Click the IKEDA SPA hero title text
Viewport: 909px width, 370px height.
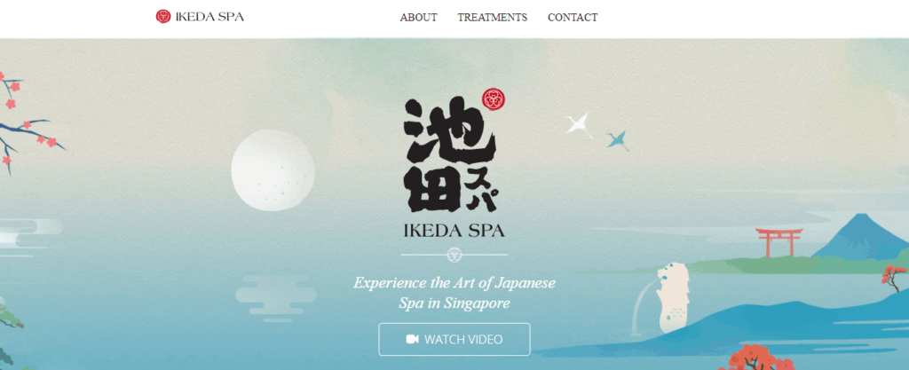coord(454,231)
